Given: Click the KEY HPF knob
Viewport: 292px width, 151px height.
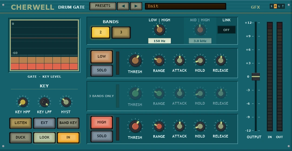Looking at the screenshot, I should [x=23, y=102].
